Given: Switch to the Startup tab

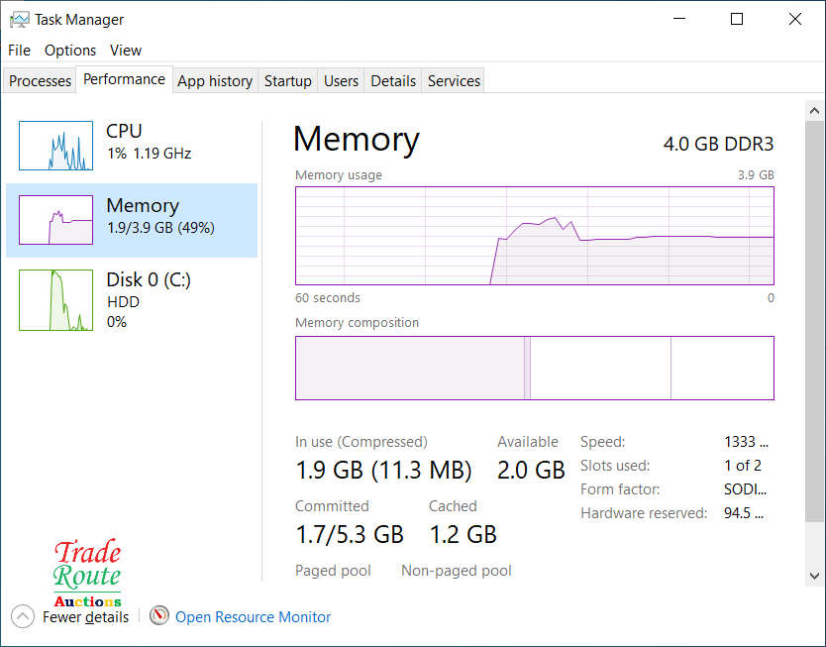Looking at the screenshot, I should coord(288,81).
